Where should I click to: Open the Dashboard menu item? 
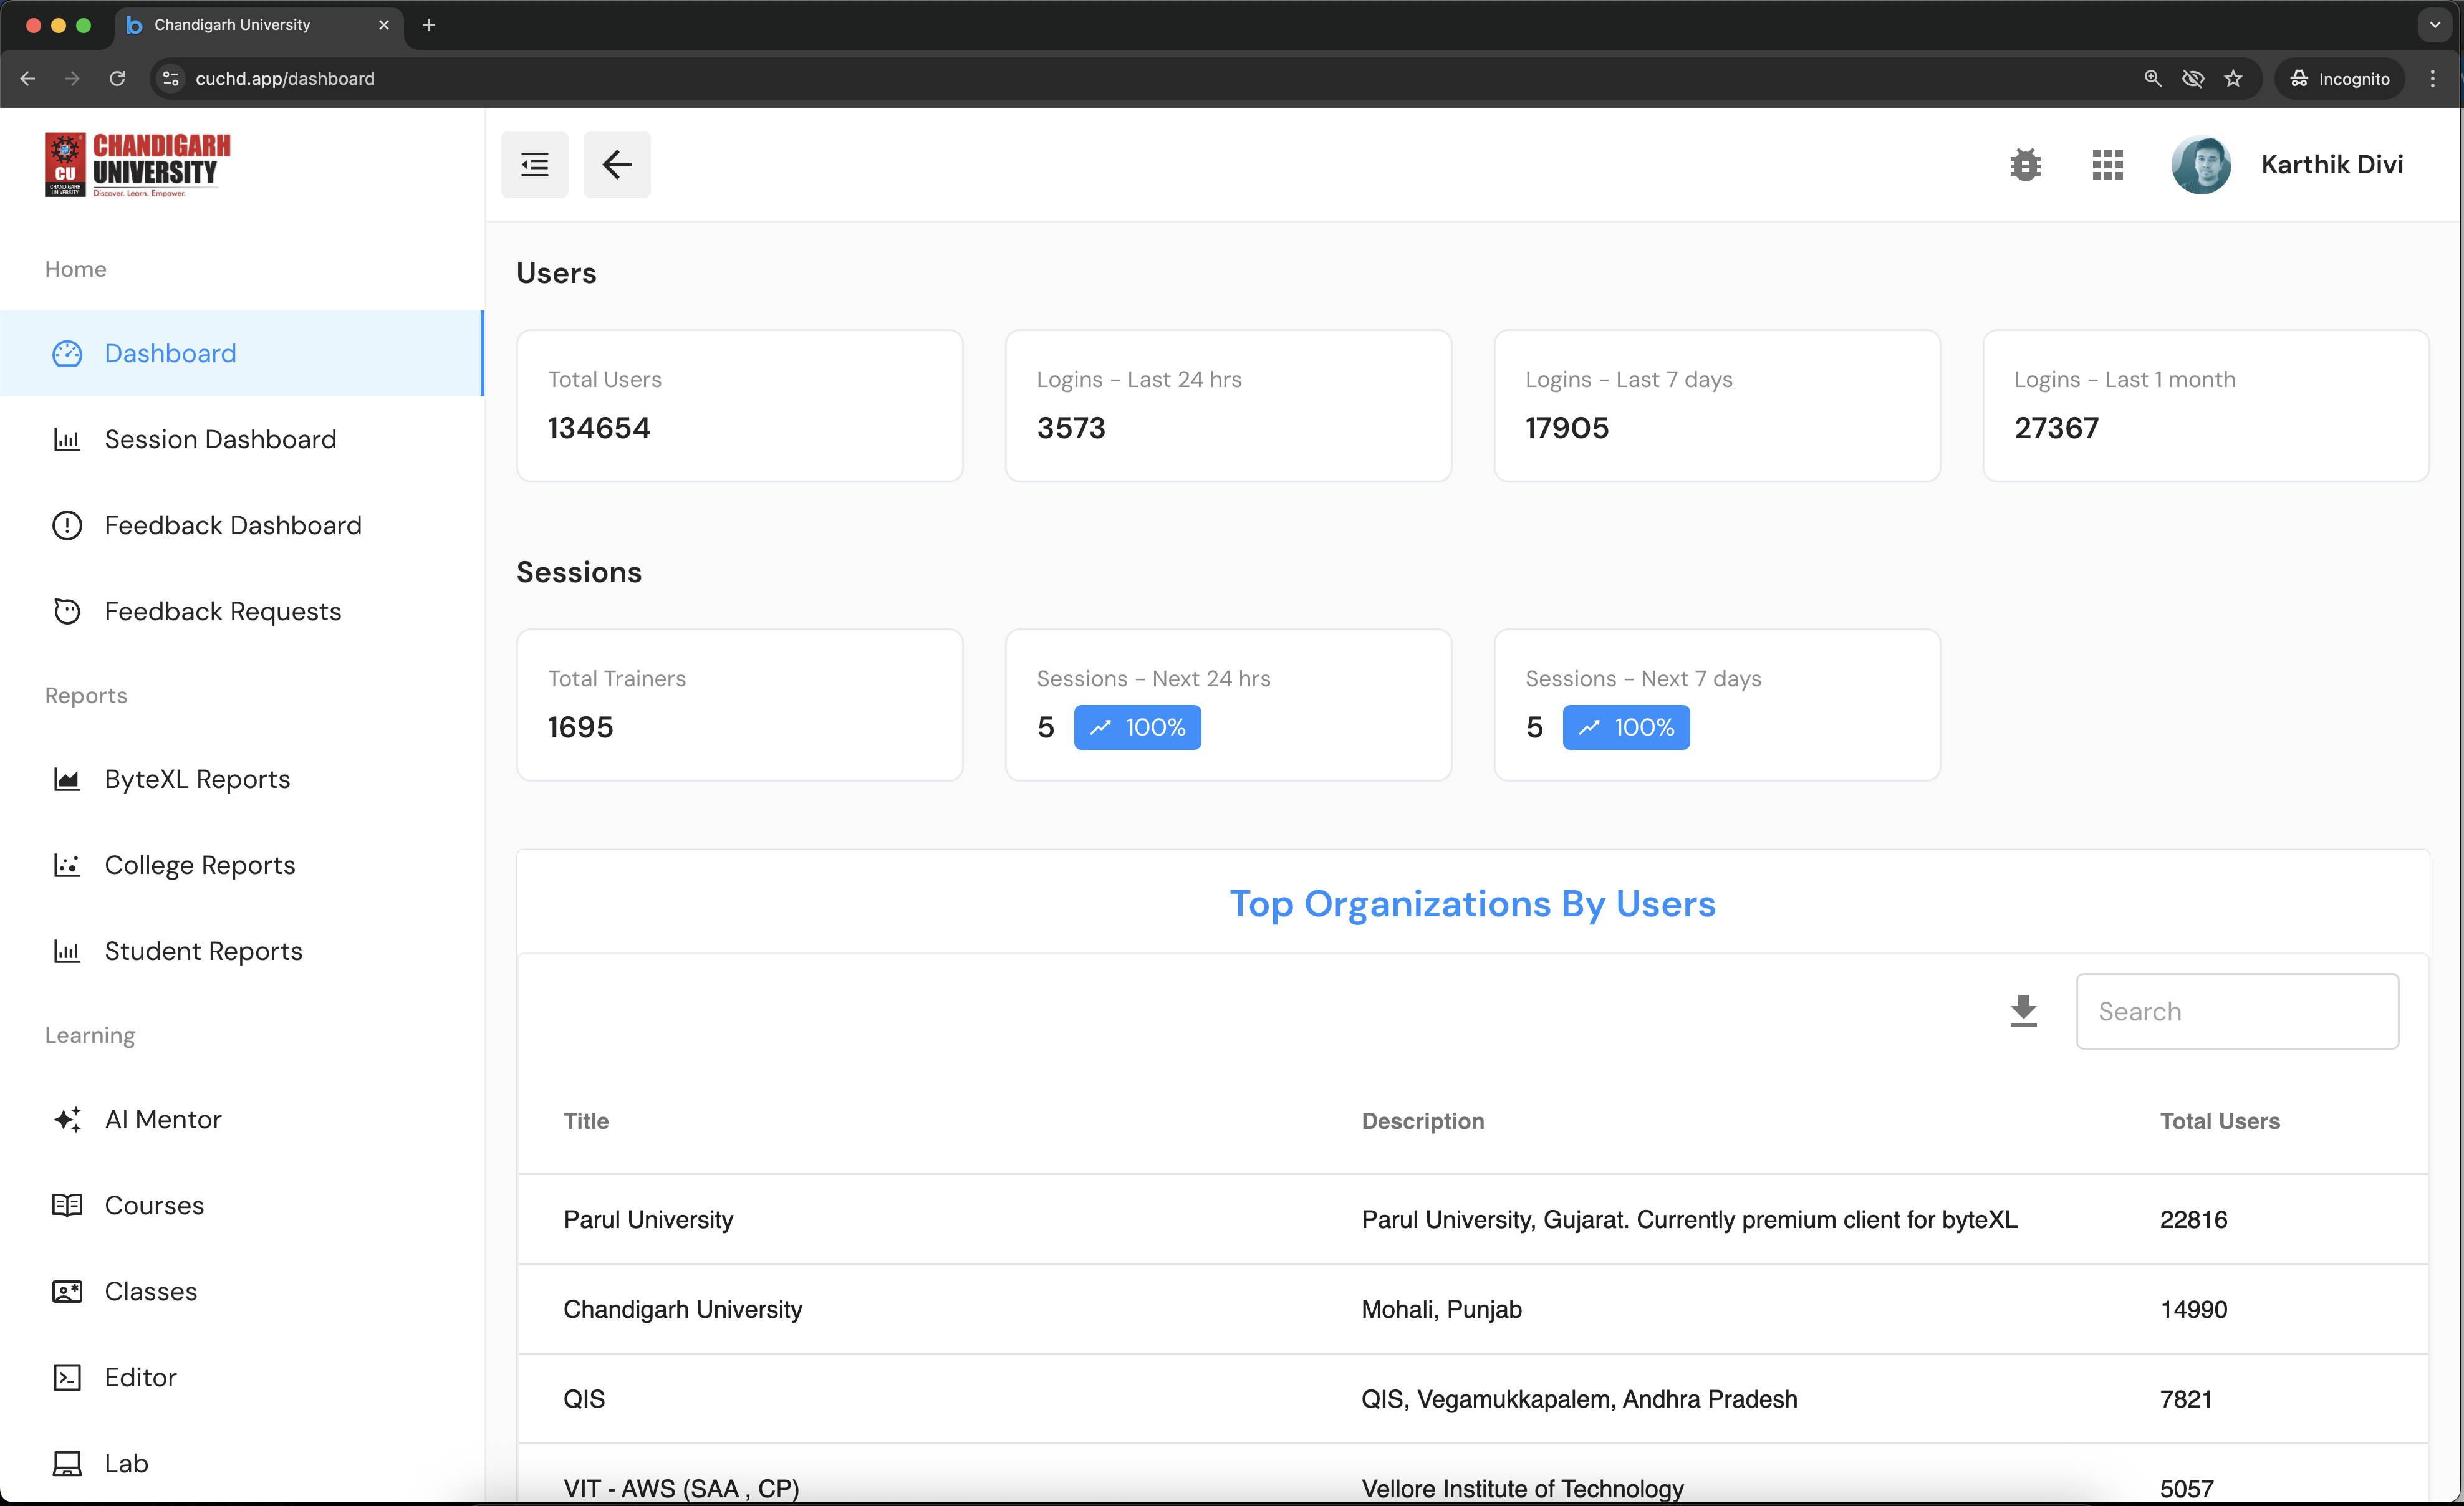[x=241, y=353]
